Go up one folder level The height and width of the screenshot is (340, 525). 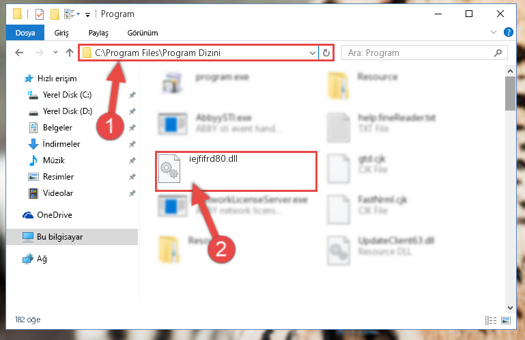coord(70,53)
